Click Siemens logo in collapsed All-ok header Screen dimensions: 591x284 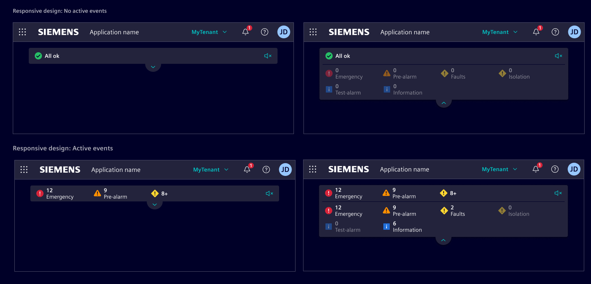[x=58, y=32]
